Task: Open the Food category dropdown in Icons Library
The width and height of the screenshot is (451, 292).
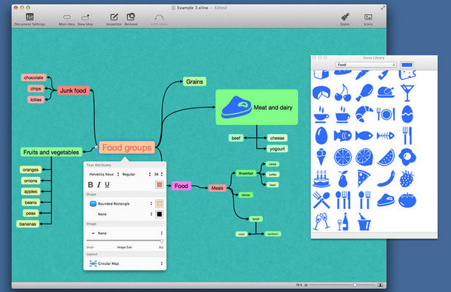Action: (366, 65)
